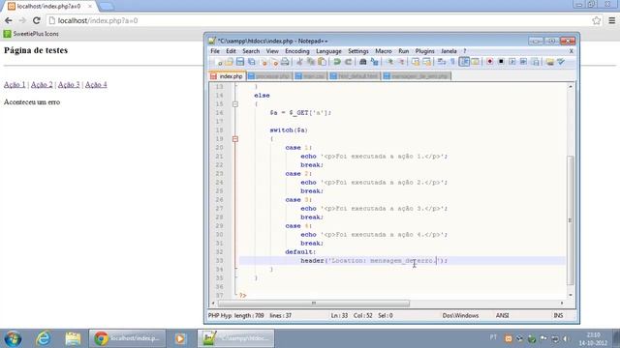Open the SweetiePlus Icons bookmark
620x348 pixels.
click(x=31, y=34)
